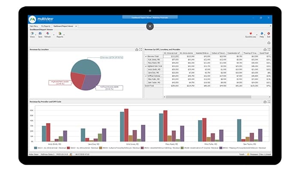This screenshot has height=171, width=300.
Task: Refresh the dashboard report
Action: 48,34
